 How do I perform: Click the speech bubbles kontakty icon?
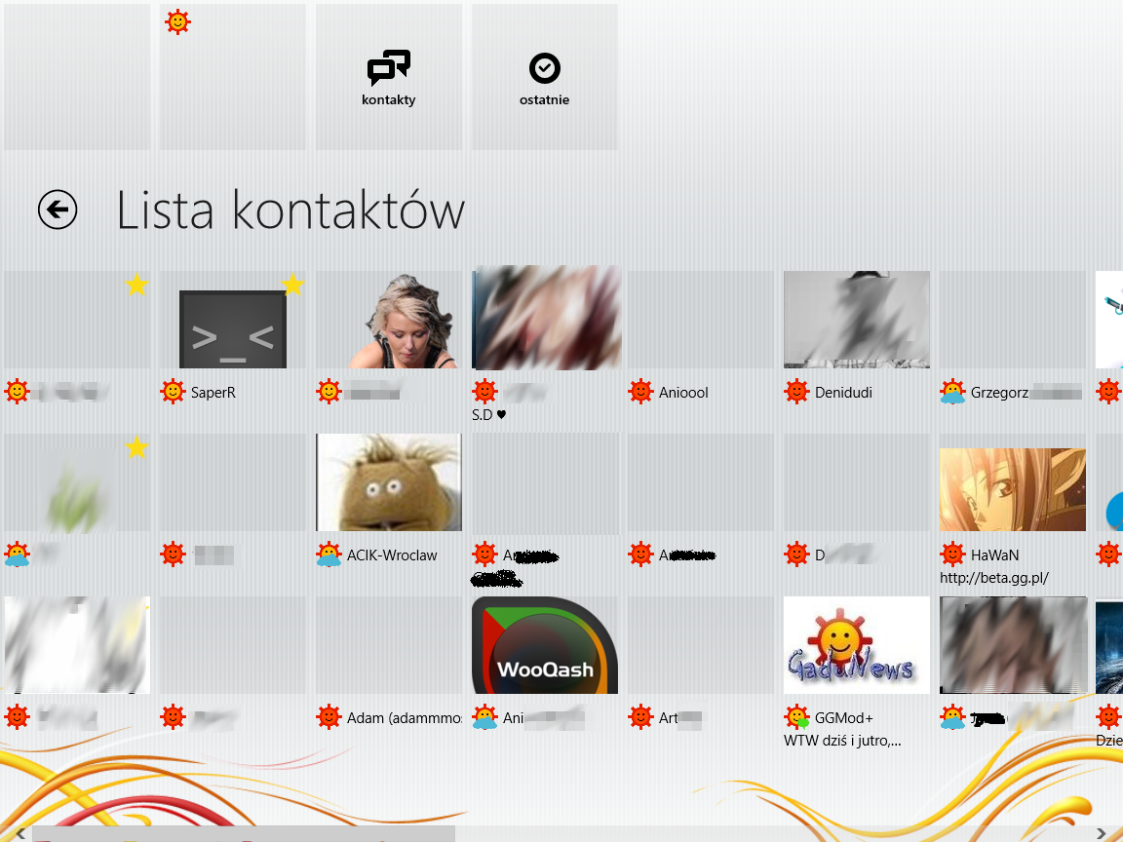point(389,68)
